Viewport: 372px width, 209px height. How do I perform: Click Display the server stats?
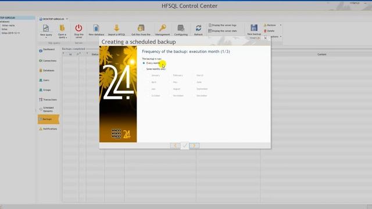point(223,31)
